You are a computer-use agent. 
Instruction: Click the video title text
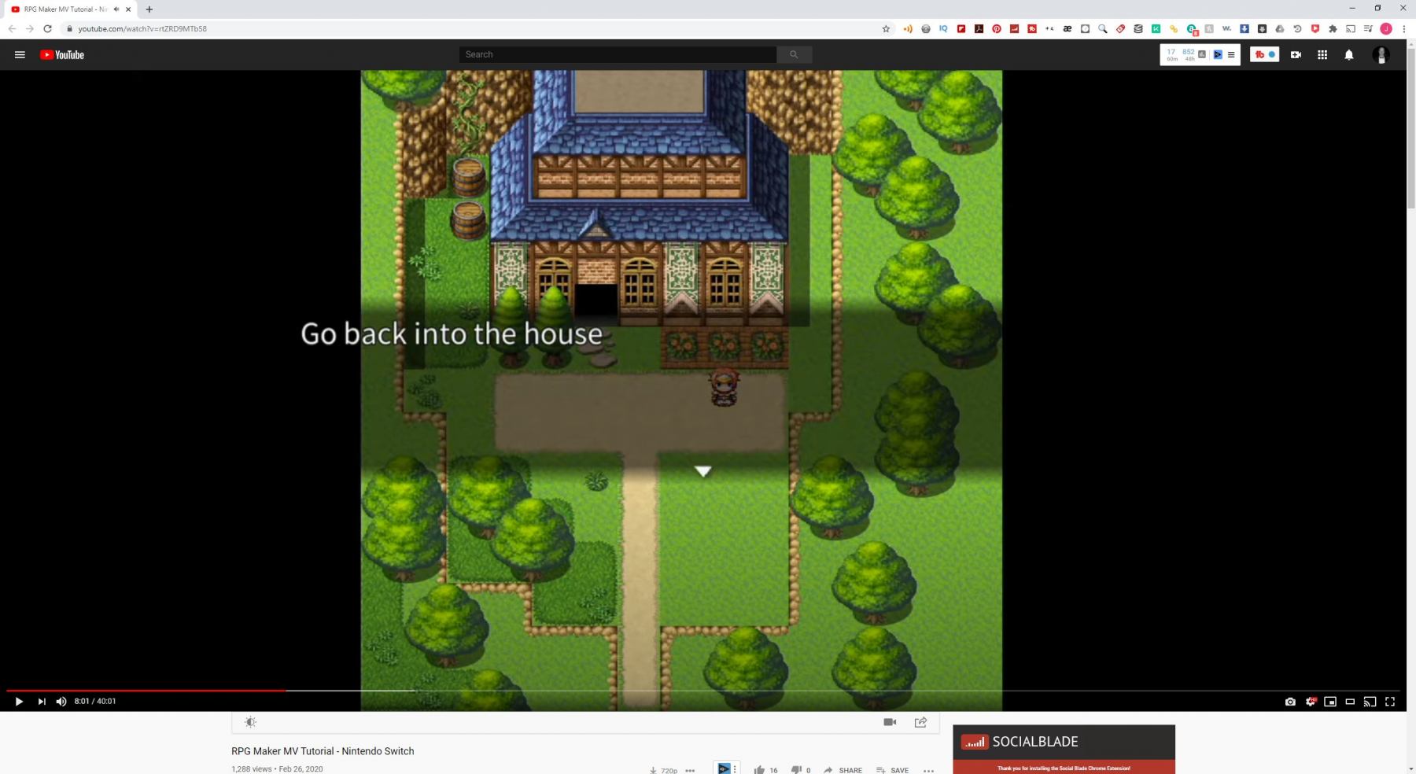tap(323, 751)
